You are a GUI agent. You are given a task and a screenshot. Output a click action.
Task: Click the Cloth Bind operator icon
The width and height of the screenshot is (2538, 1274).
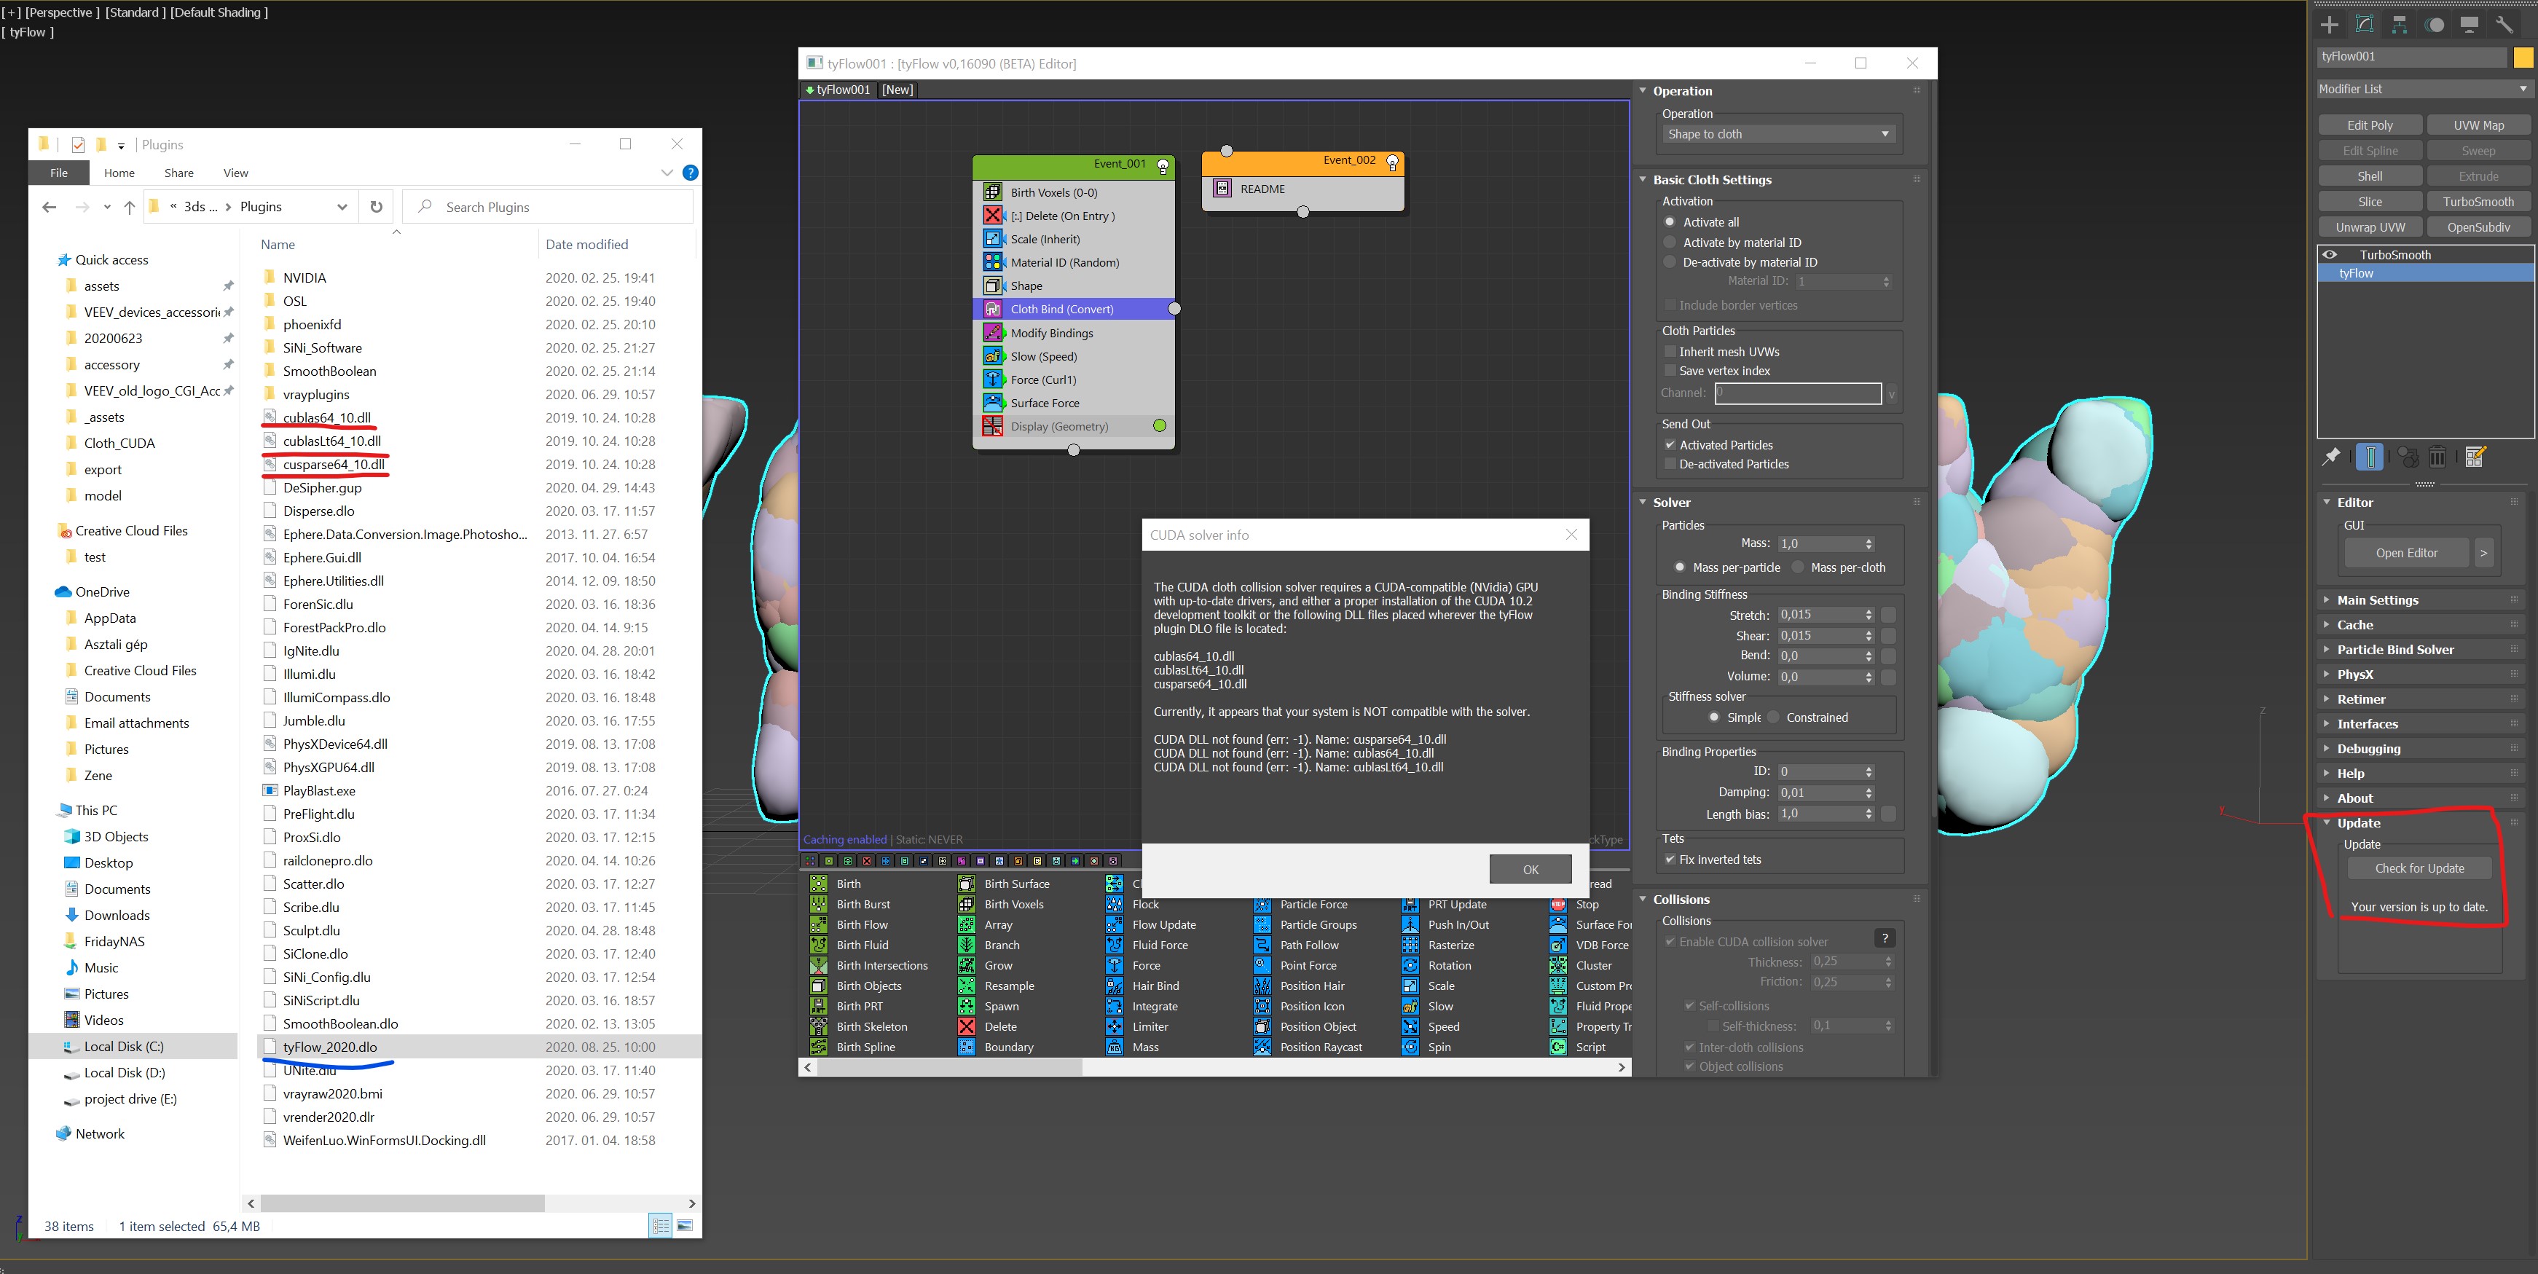pos(992,310)
